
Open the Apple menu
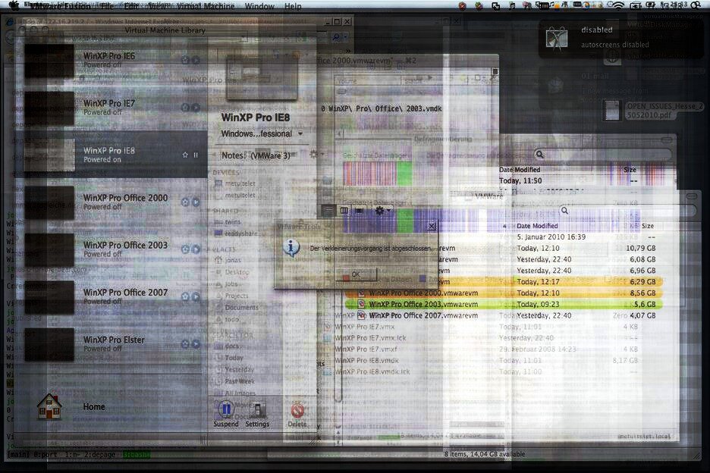pos(14,5)
